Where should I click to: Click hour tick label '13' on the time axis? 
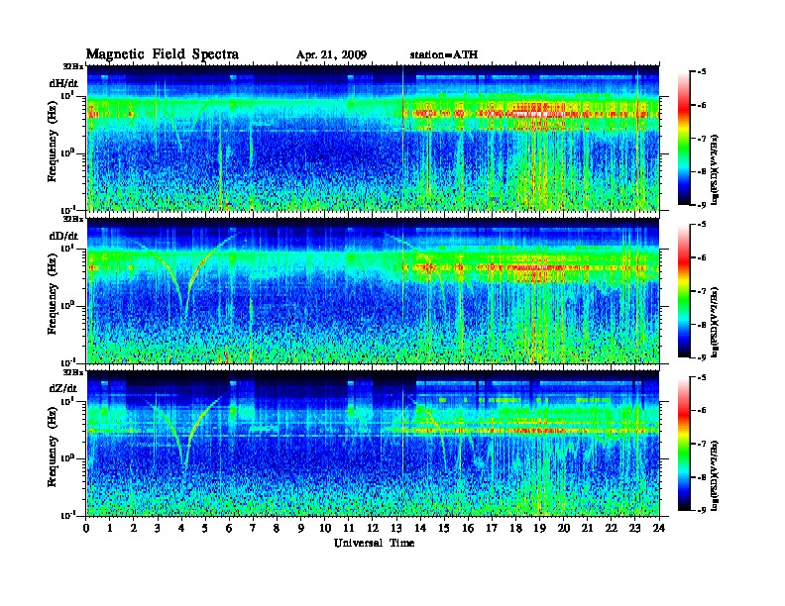[396, 529]
